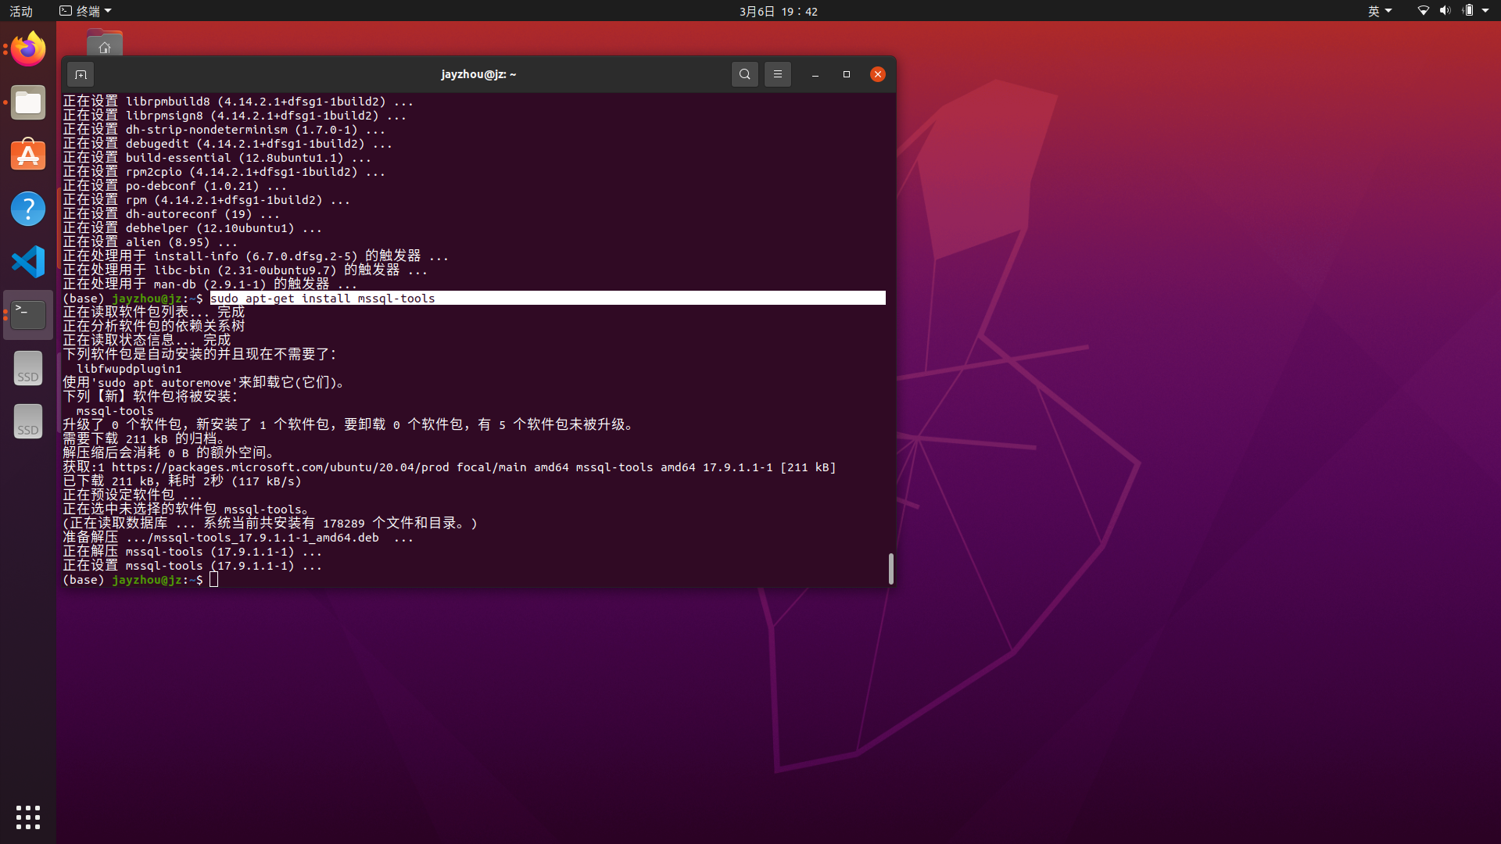Screen dimensions: 1501x844
Task: Click 活动 in the top bar
Action: (21, 10)
